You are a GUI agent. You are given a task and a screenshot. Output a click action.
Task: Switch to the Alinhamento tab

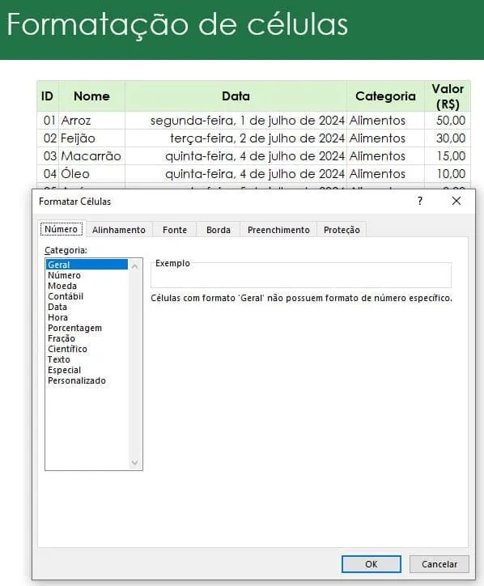coord(119,230)
